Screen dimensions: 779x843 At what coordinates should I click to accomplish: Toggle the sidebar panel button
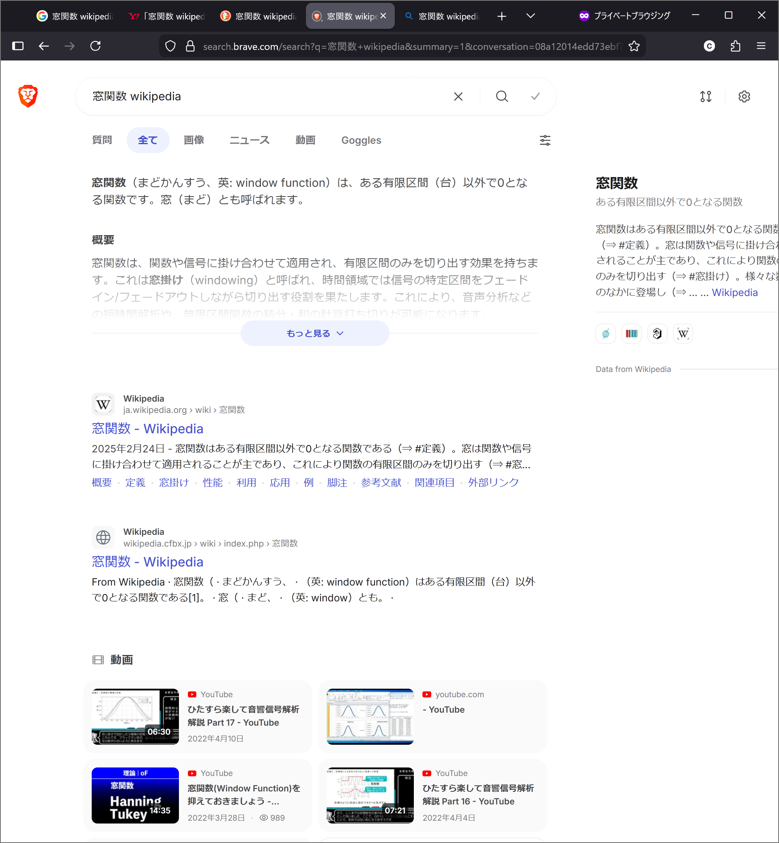pyautogui.click(x=18, y=46)
